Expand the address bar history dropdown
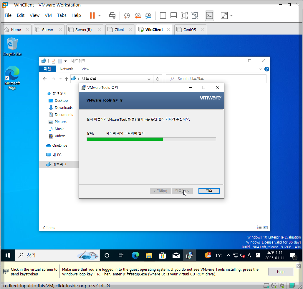This screenshot has height=289, width=303. (149, 79)
